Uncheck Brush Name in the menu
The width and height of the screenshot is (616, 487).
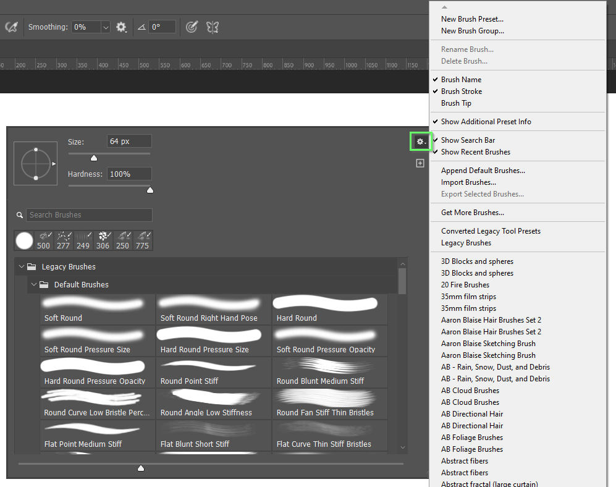coord(461,80)
